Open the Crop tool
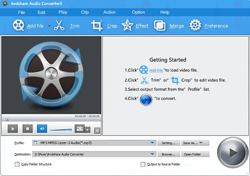Screen dimensions: 250x176 [97, 26]
